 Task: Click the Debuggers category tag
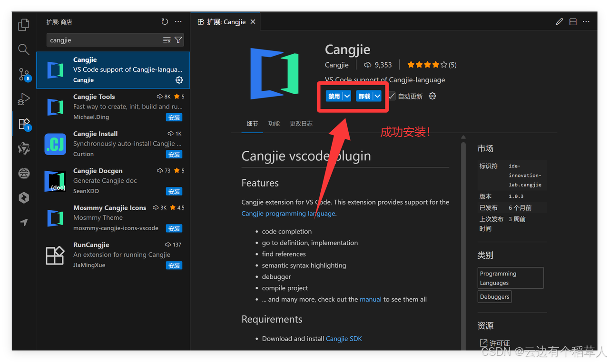[495, 297]
